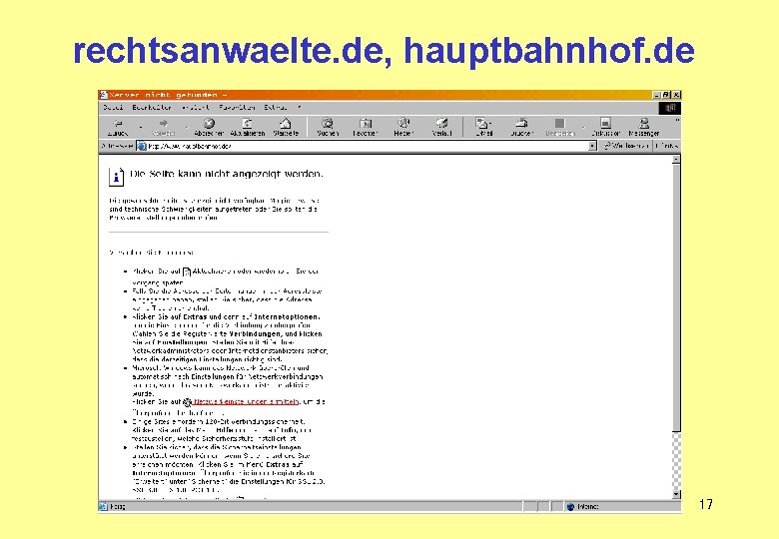Click the Zurück (Back) toolbar button

pyautogui.click(x=118, y=127)
